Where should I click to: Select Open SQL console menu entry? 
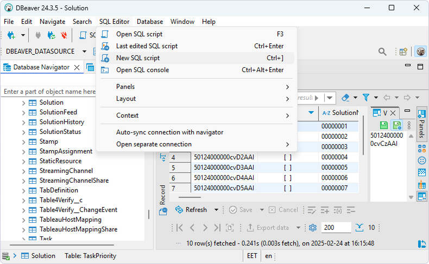[142, 70]
